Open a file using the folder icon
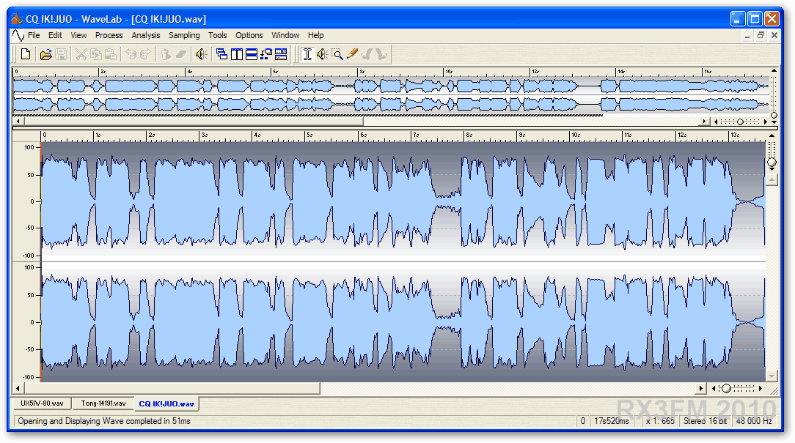The width and height of the screenshot is (795, 443). pos(45,54)
